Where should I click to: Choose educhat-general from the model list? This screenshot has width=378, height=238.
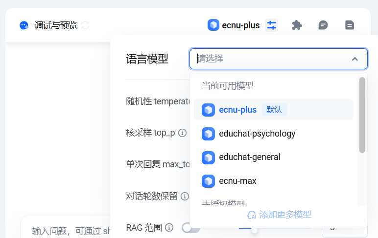pos(274,158)
